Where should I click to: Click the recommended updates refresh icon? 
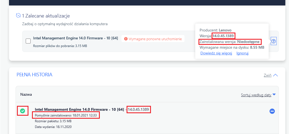pos(18,16)
